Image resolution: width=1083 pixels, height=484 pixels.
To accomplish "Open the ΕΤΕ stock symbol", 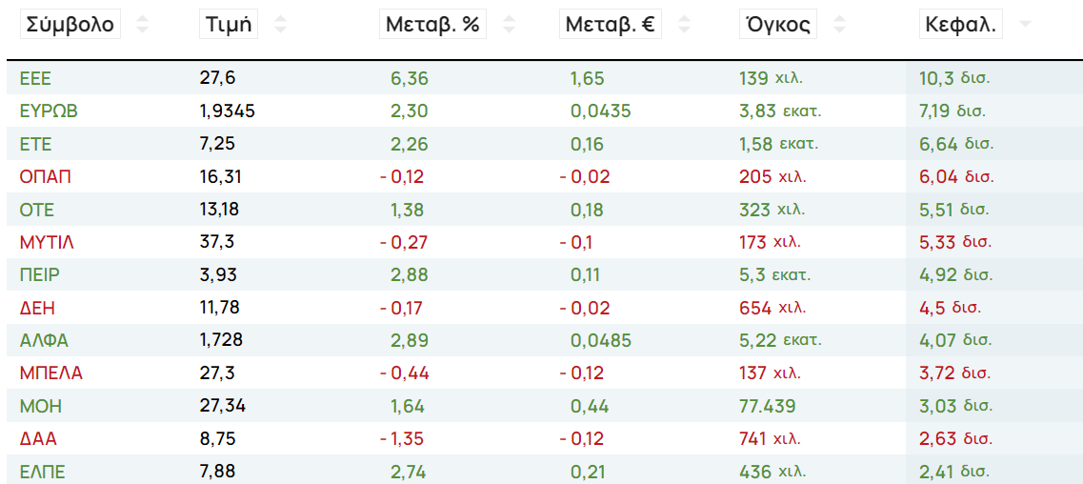I will [36, 144].
